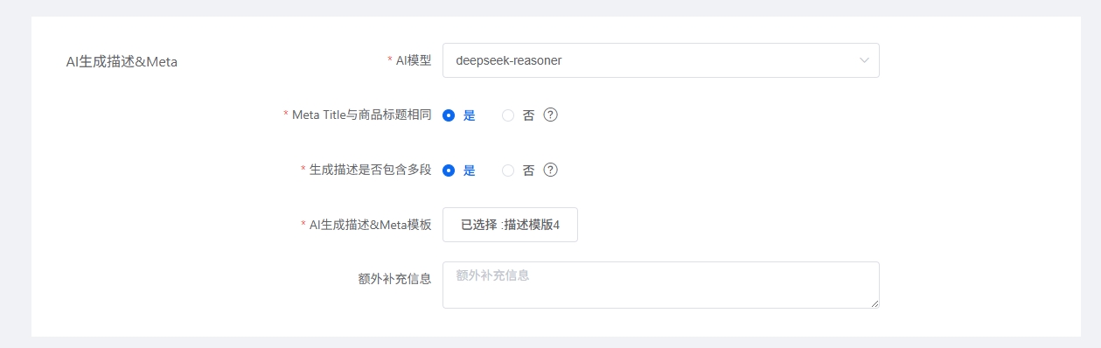Open the AI模型 select box
The image size is (1101, 348).
[660, 60]
